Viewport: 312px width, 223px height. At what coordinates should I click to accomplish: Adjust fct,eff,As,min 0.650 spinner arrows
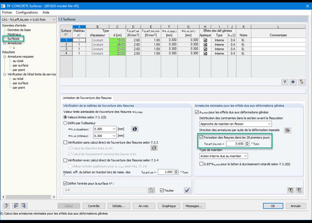(247, 144)
